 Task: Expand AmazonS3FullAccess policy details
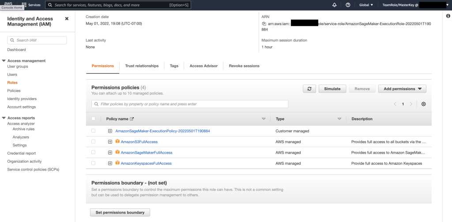(x=110, y=142)
